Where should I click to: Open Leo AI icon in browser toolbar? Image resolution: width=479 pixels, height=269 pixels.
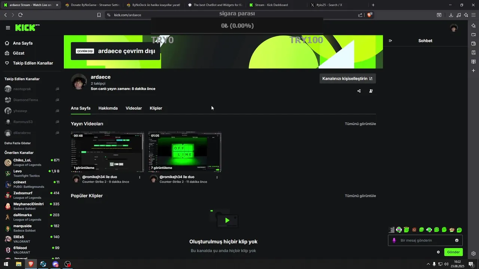(x=466, y=15)
